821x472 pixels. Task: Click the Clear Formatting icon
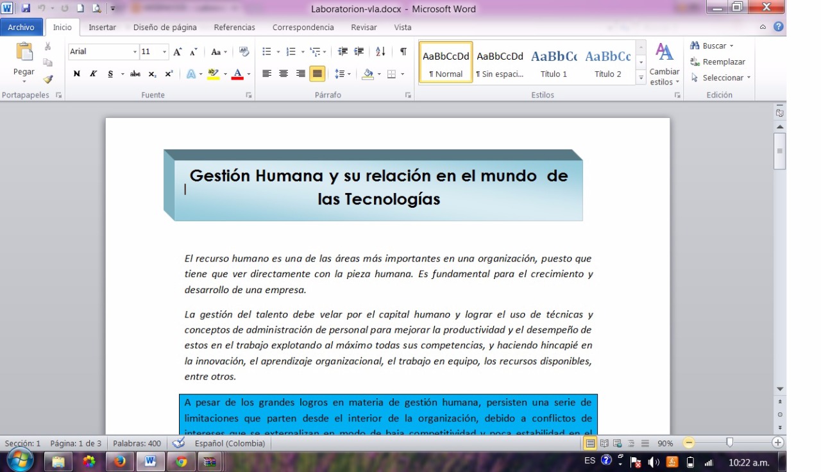[244, 52]
